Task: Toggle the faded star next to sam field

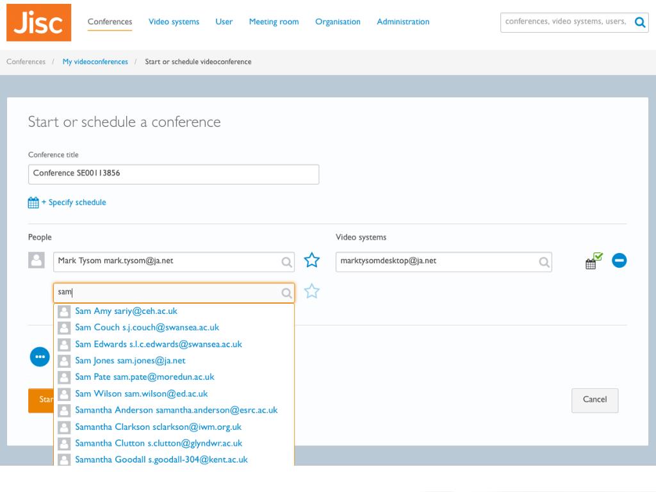Action: click(x=312, y=291)
